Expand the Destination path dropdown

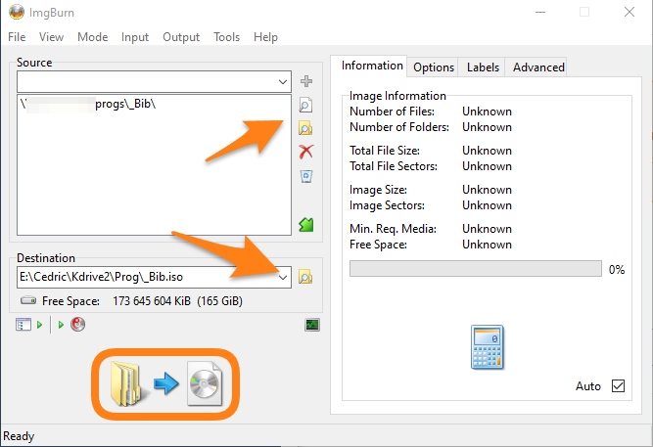click(x=283, y=278)
